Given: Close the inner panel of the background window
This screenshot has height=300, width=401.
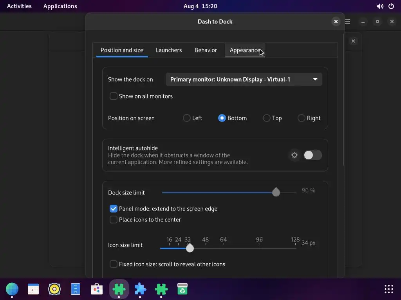Looking at the screenshot, I should click(x=353, y=41).
